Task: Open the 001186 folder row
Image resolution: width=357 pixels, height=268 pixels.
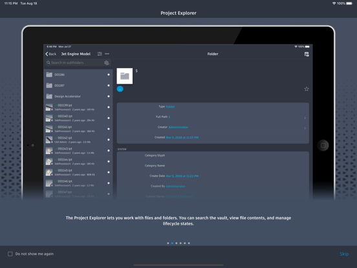Action: tap(78, 74)
